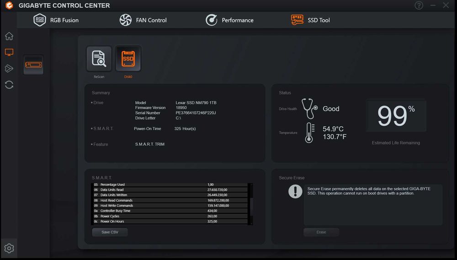
Task: Click the serial number PE37664107246P220J
Action: pos(196,113)
